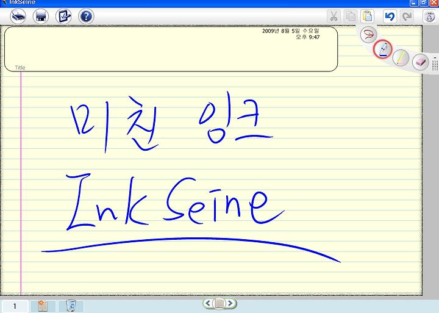Select the blue pen tool
Viewport: 439px width, 313px height.
tap(383, 49)
